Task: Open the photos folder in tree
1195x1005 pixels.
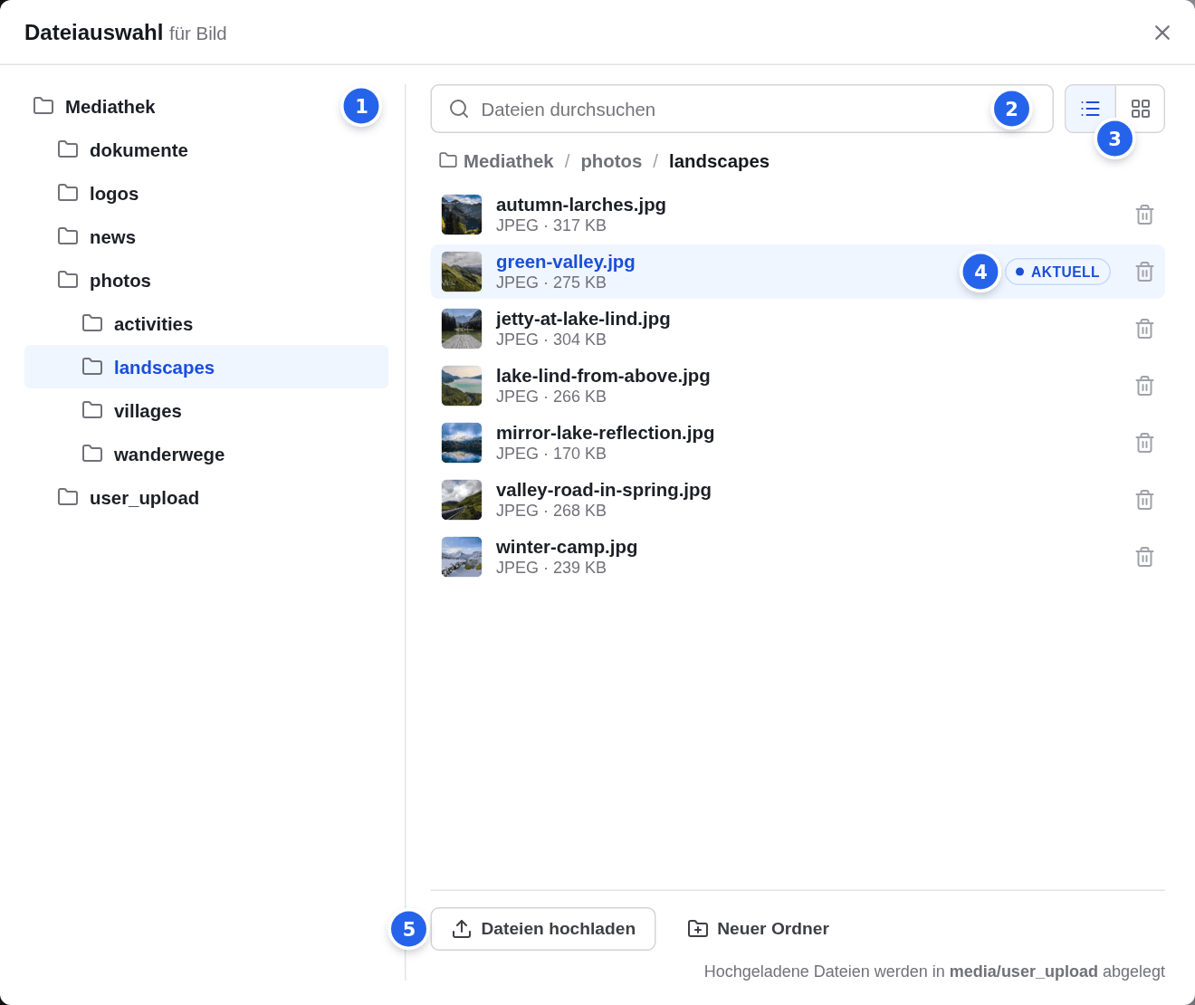Action: point(206,281)
